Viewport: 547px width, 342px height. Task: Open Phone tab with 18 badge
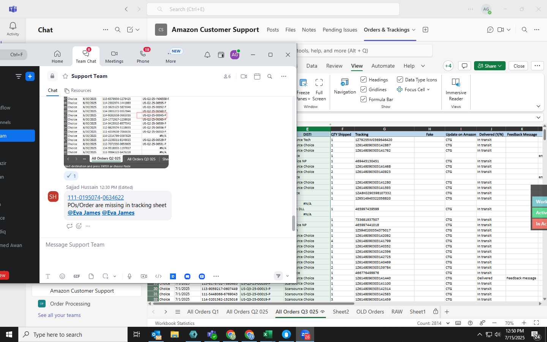point(143,56)
